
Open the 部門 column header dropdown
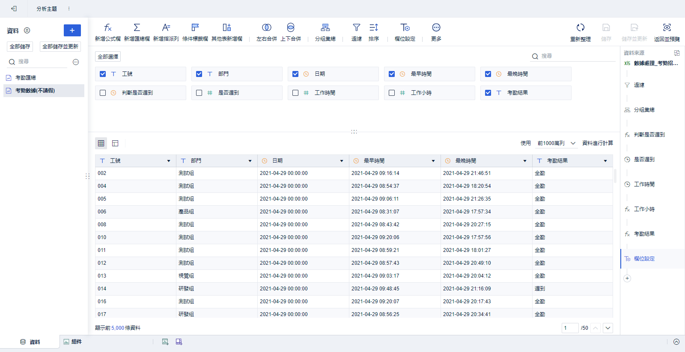coord(250,161)
